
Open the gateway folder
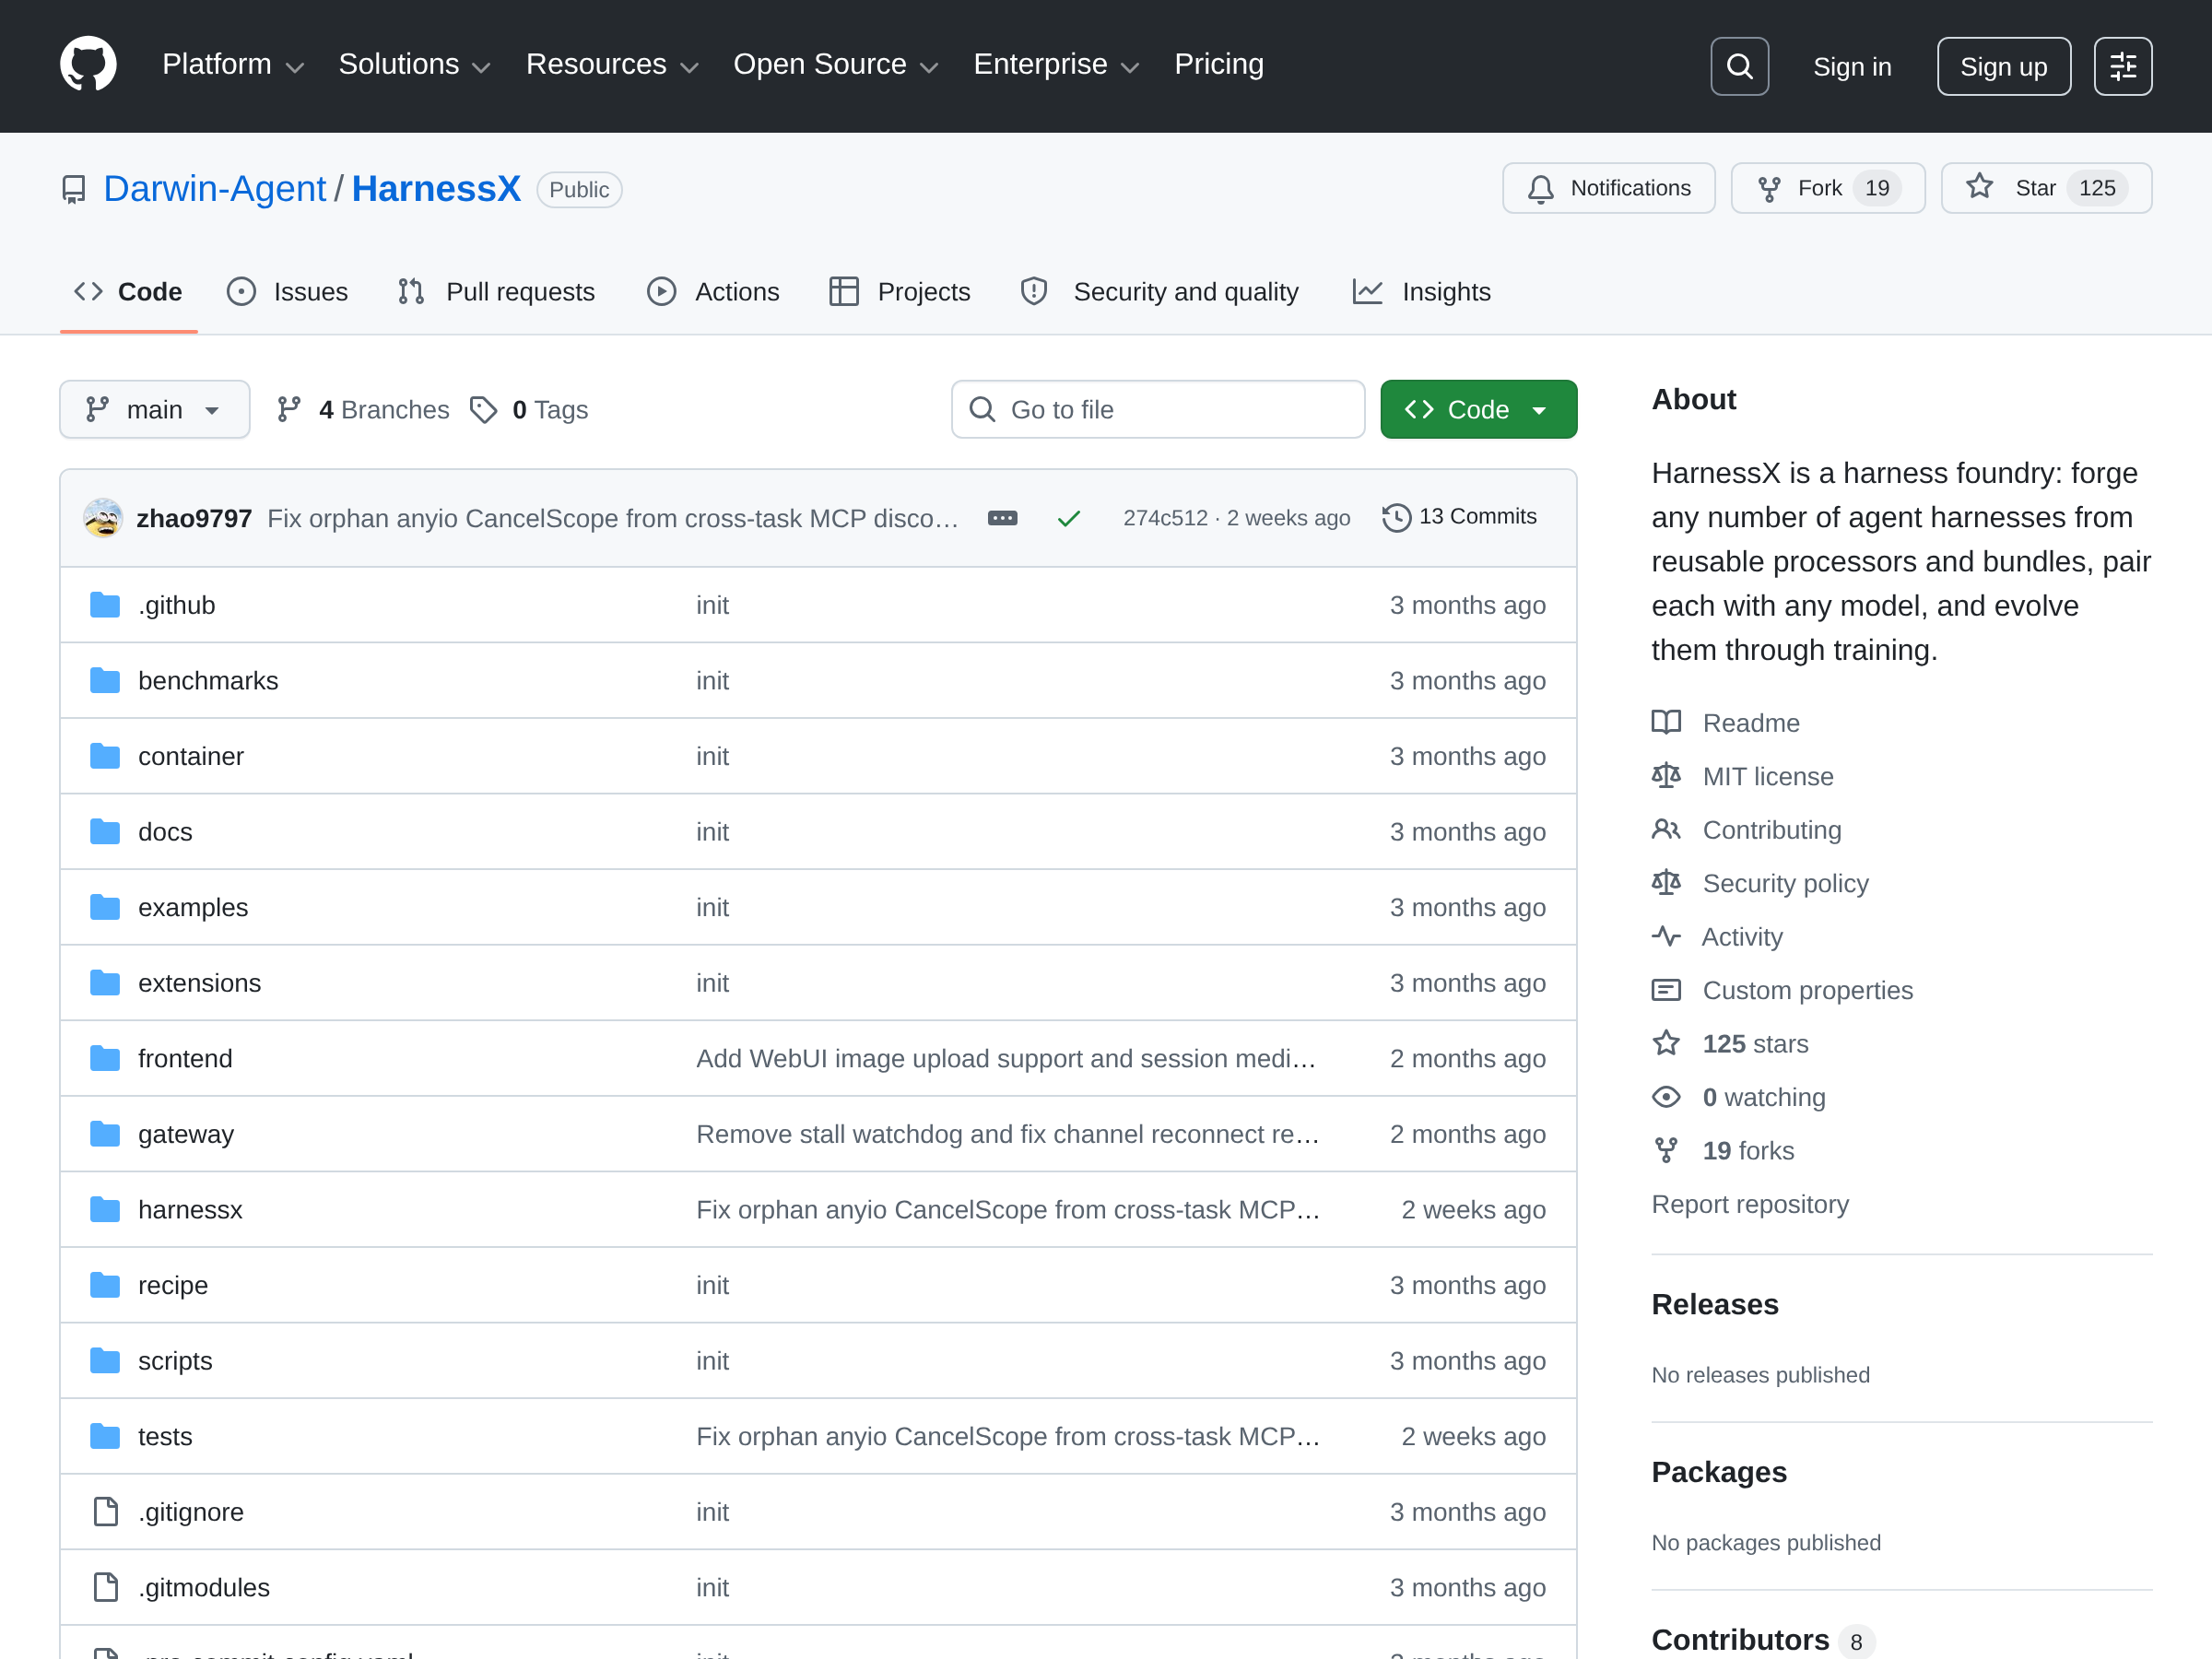186,1134
